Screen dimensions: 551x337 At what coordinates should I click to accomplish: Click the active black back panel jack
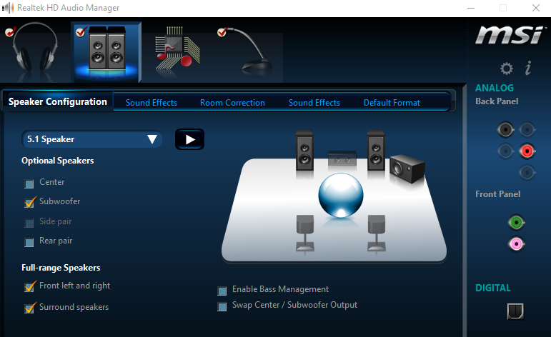coord(506,129)
